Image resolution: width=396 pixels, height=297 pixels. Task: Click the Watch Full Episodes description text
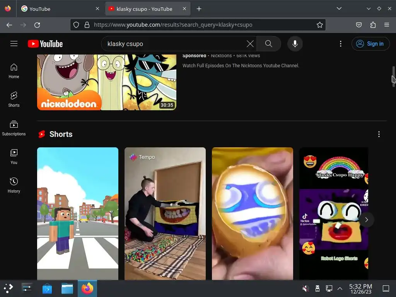(x=241, y=66)
